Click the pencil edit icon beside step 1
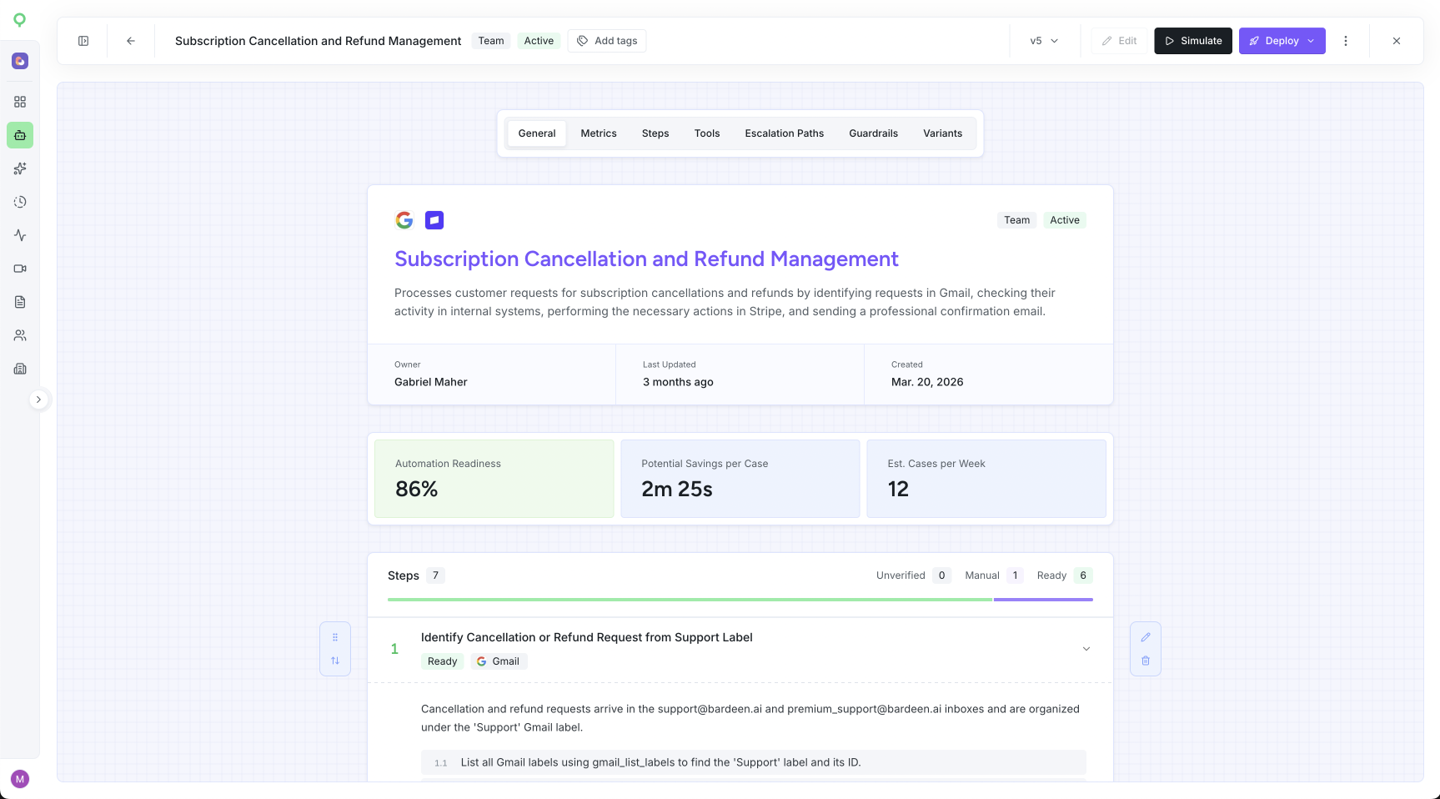The height and width of the screenshot is (799, 1440). click(1146, 637)
